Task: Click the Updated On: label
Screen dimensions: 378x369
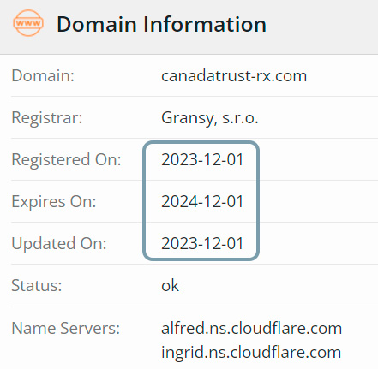Action: [x=59, y=243]
